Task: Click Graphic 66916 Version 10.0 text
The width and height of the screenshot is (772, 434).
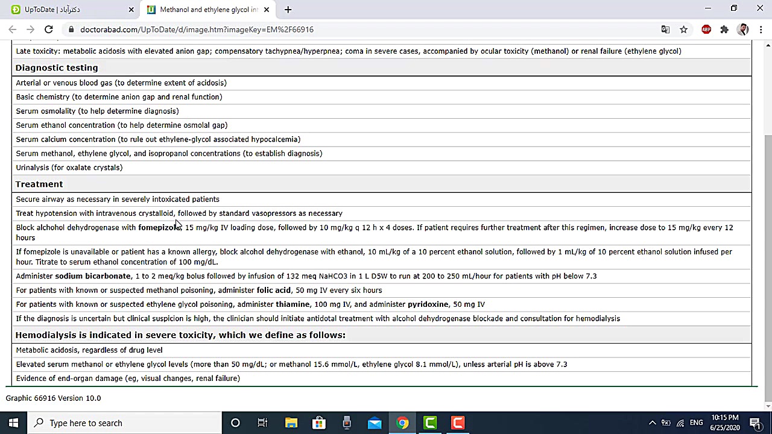Action: pos(53,398)
